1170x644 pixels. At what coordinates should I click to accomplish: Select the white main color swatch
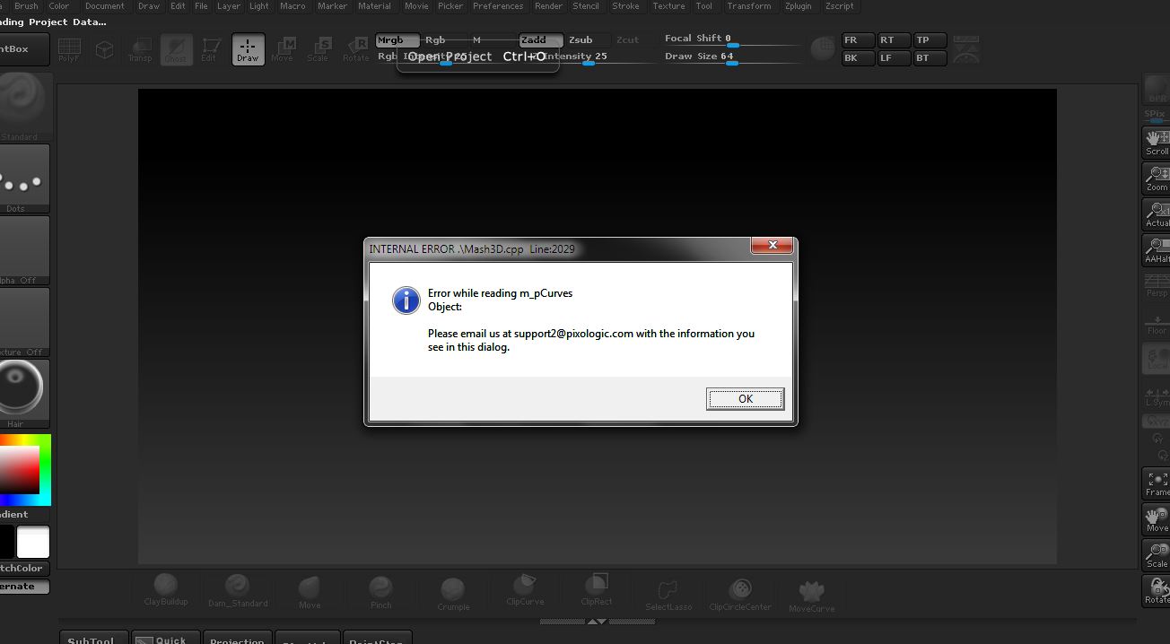pos(33,543)
